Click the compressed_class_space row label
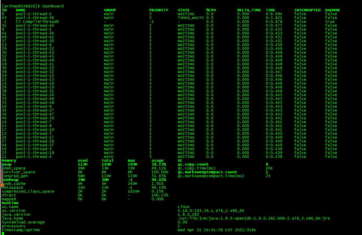362x235 pixels. pyautogui.click(x=28, y=191)
